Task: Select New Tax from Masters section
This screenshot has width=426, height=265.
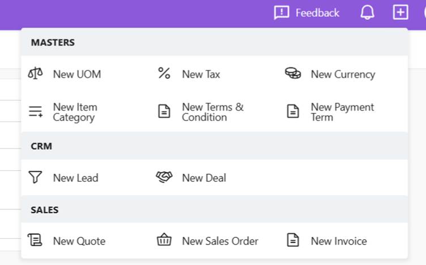Action: click(201, 74)
